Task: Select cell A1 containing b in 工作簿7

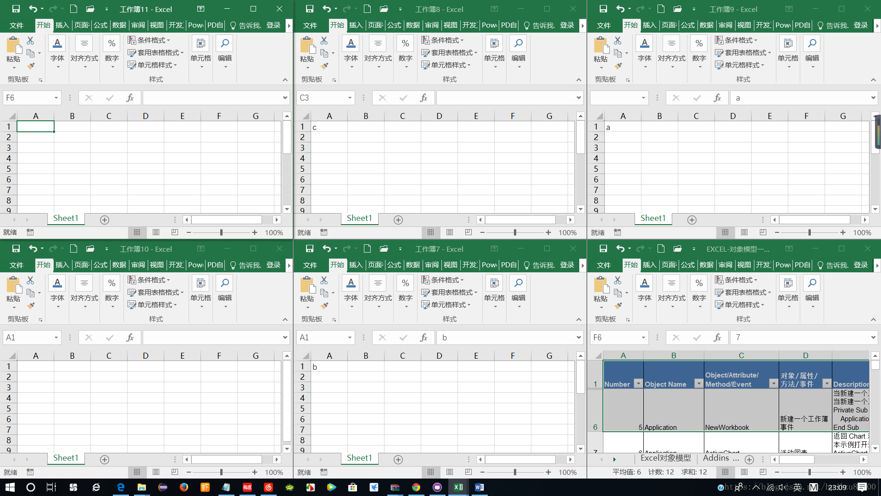Action: coord(329,366)
